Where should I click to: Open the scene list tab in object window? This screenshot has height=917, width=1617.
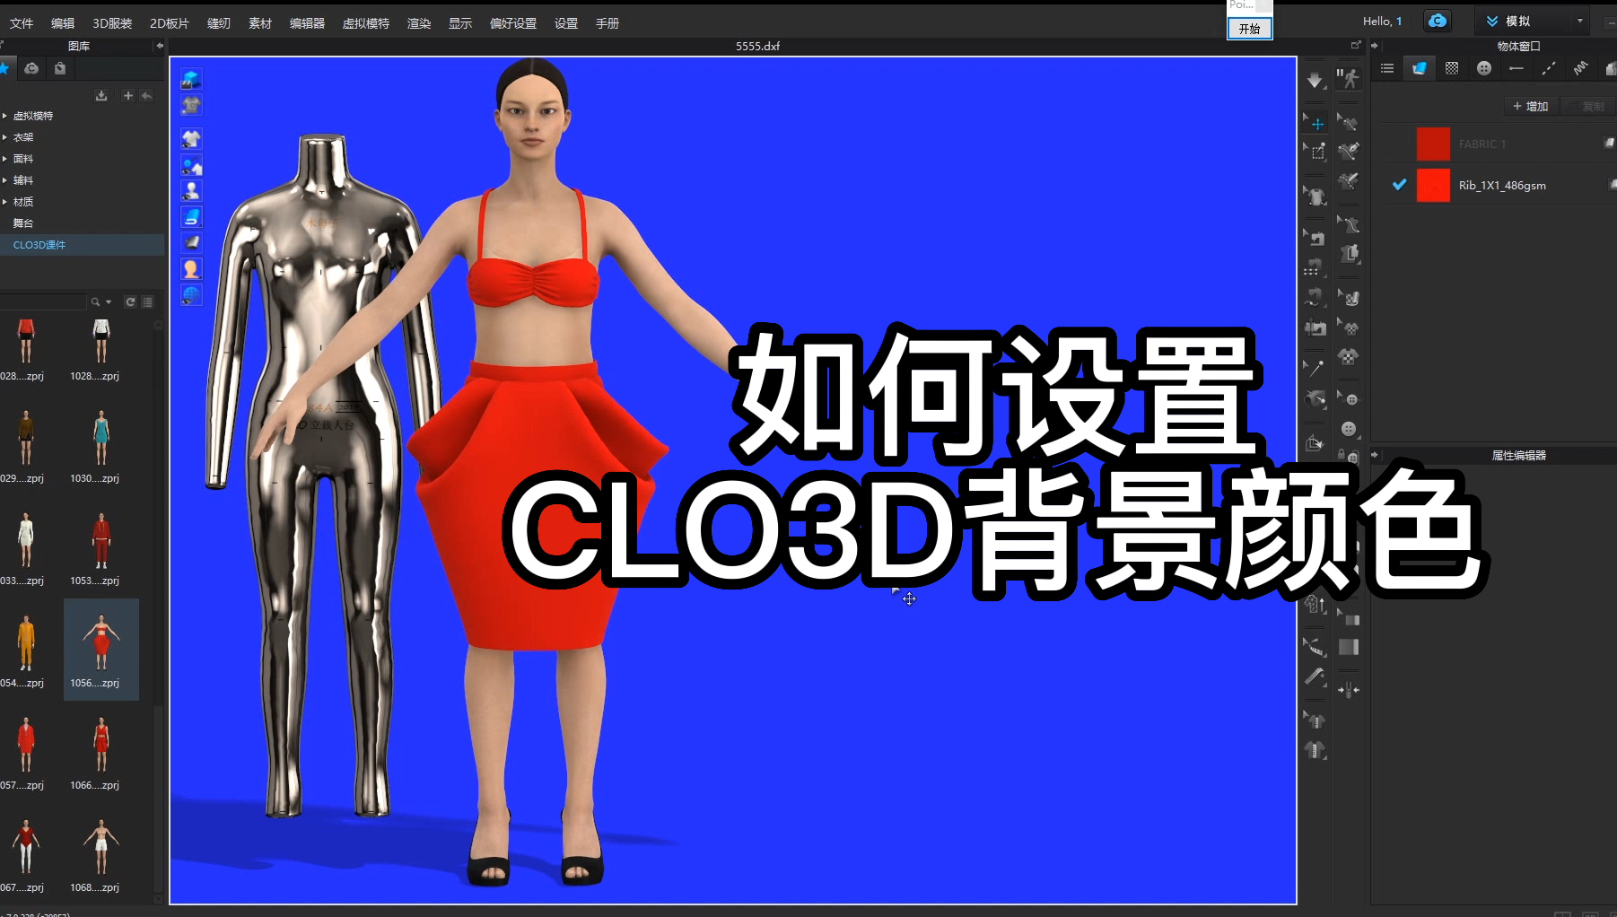click(x=1387, y=68)
